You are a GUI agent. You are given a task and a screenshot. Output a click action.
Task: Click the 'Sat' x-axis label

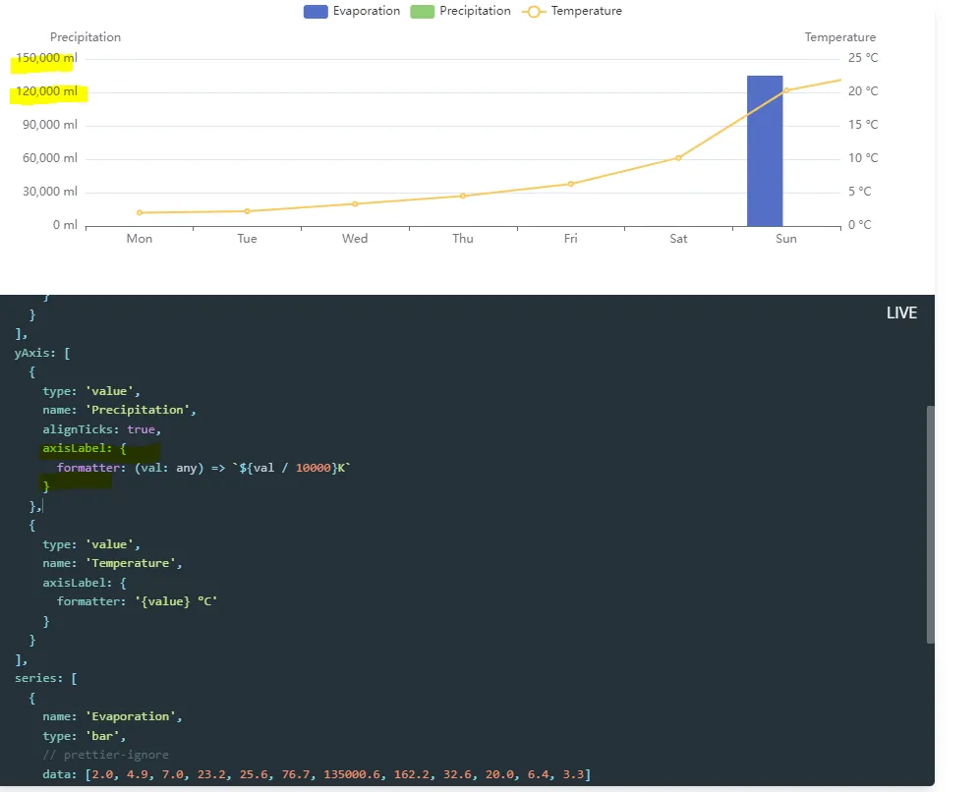point(678,239)
